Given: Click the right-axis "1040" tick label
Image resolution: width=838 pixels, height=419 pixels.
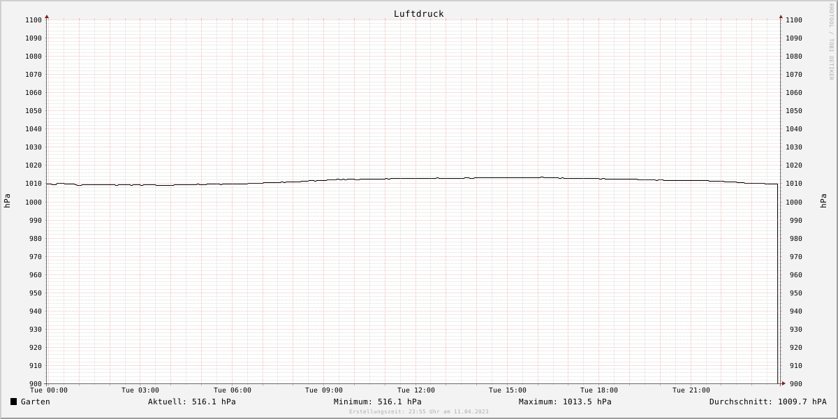Looking at the screenshot, I should coord(794,129).
